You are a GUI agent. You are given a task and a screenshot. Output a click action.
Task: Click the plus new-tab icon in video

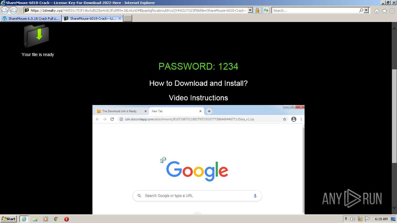click(x=209, y=111)
